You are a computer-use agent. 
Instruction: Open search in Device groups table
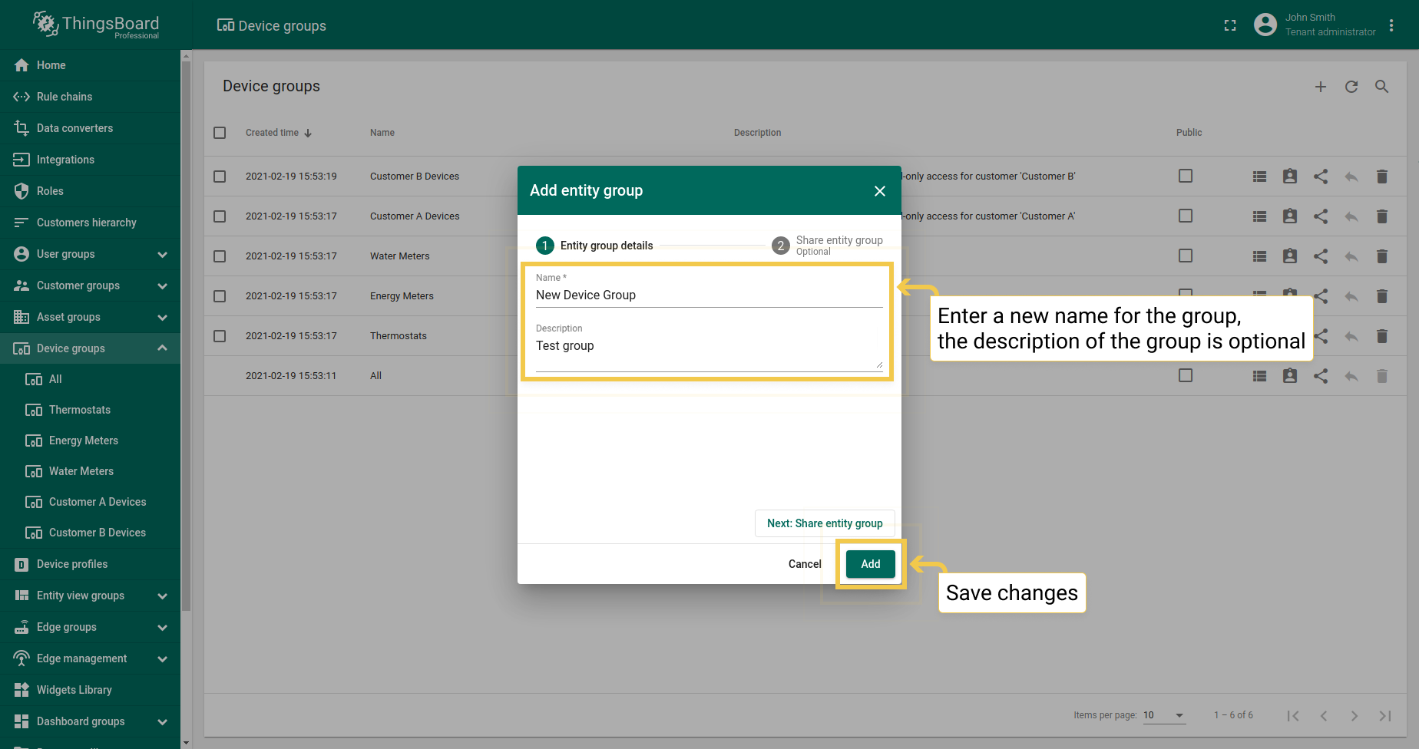(x=1381, y=87)
